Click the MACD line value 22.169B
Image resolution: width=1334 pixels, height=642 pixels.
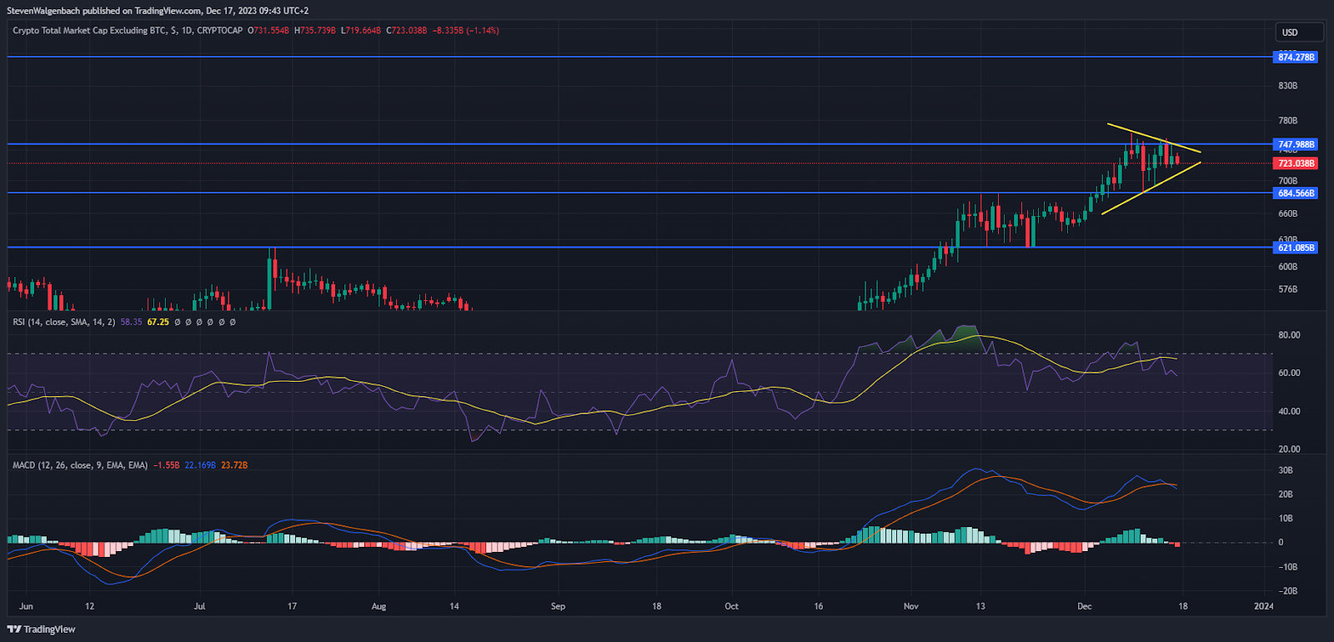pyautogui.click(x=200, y=465)
